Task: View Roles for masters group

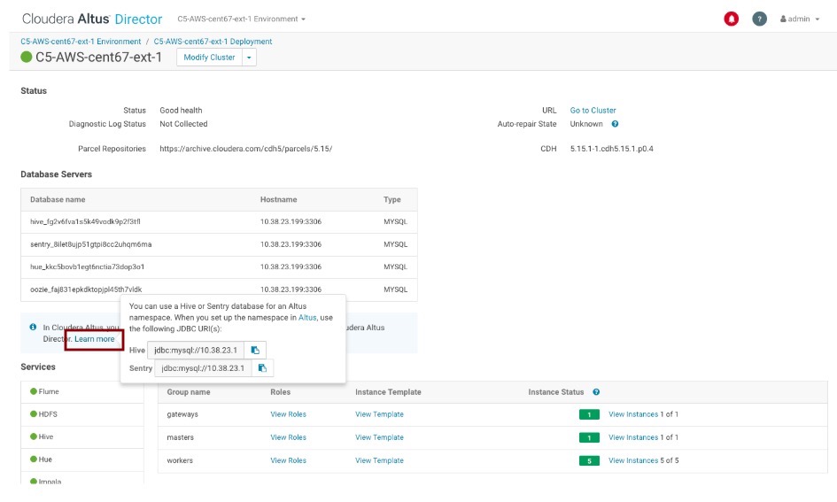Action: point(288,437)
